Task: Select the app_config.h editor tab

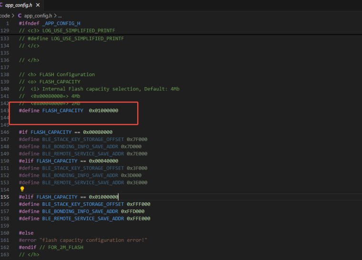Action: (18, 5)
